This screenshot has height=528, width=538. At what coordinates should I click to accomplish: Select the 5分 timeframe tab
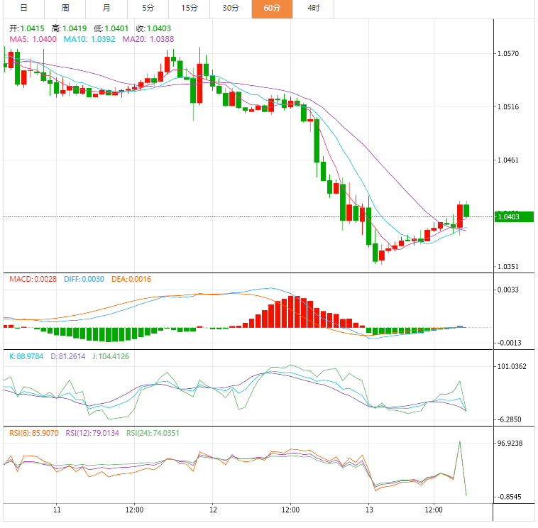click(x=148, y=9)
